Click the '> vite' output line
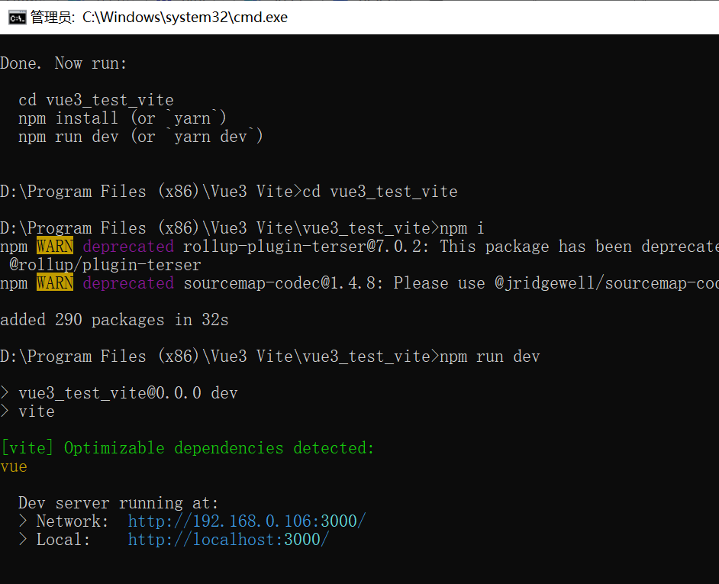The width and height of the screenshot is (719, 584). pyautogui.click(x=36, y=411)
